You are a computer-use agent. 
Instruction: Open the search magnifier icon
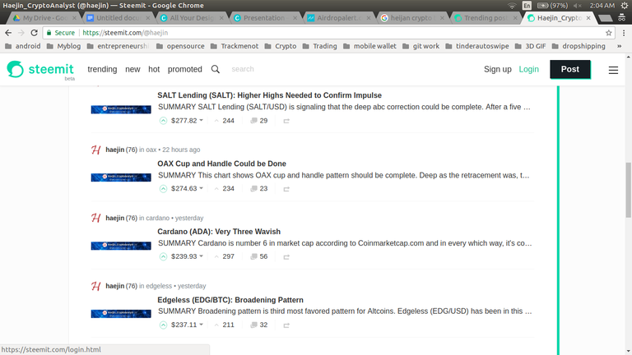[216, 69]
